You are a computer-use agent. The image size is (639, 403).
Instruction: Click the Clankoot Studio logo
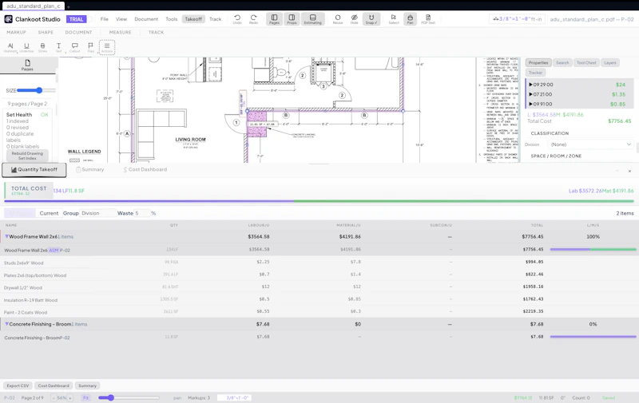[9, 19]
